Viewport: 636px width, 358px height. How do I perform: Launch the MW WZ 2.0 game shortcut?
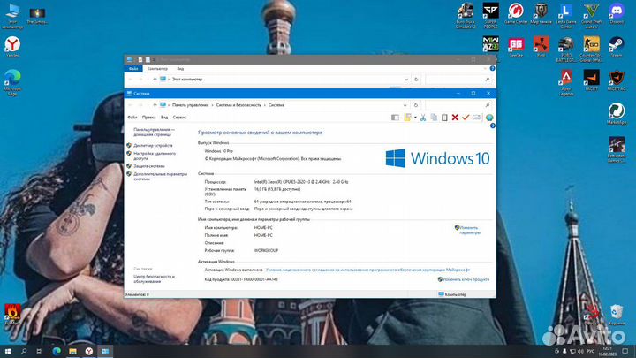pos(490,44)
